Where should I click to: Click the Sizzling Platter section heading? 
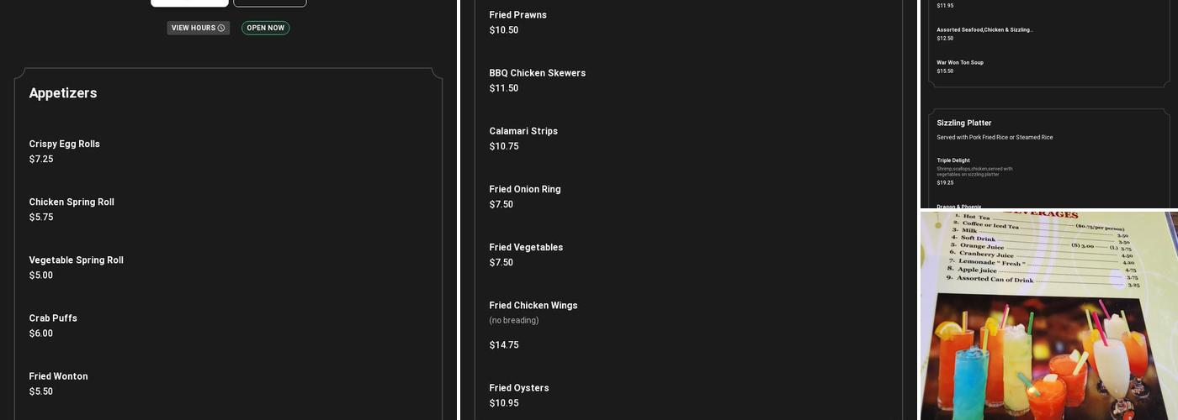[x=964, y=123]
